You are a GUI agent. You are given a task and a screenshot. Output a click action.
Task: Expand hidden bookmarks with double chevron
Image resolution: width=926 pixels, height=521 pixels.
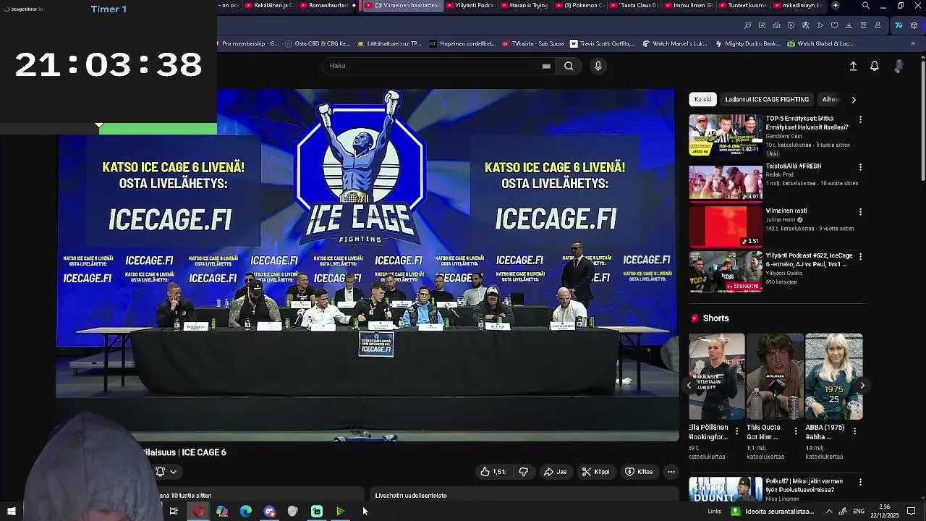coord(913,43)
